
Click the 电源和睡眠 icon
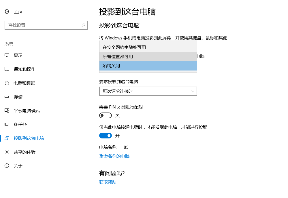[7, 83]
